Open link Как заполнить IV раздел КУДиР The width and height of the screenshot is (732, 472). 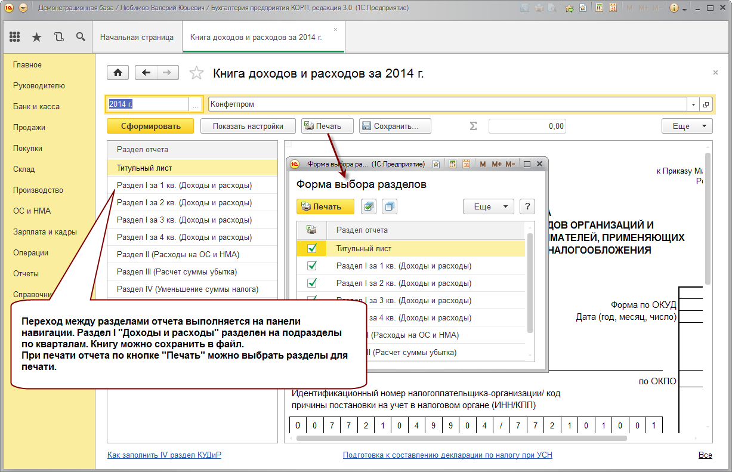(x=164, y=455)
